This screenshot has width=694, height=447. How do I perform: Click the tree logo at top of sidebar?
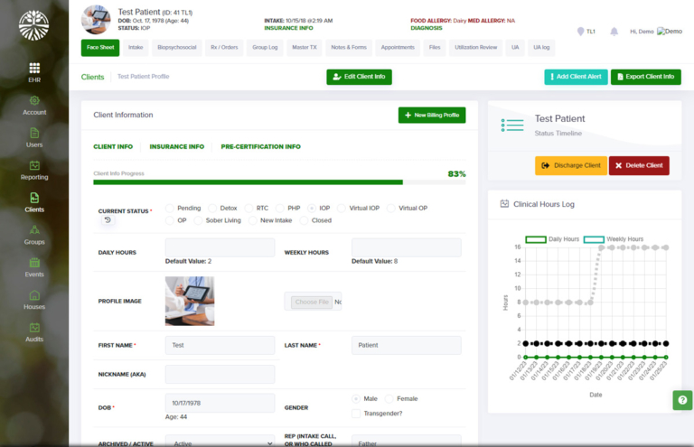(x=34, y=25)
